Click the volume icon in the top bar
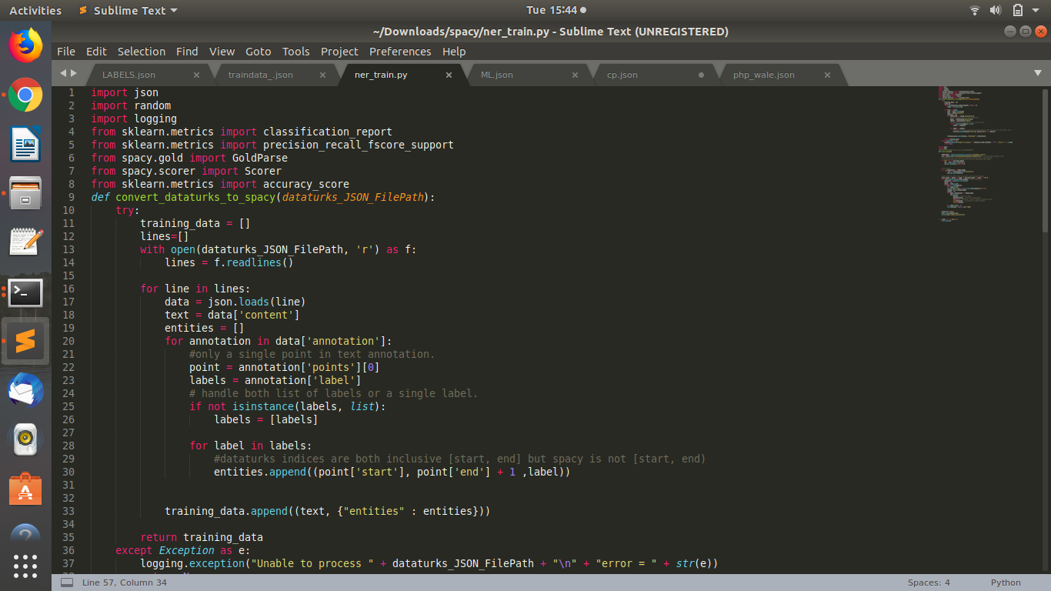This screenshot has width=1051, height=591. click(x=996, y=10)
